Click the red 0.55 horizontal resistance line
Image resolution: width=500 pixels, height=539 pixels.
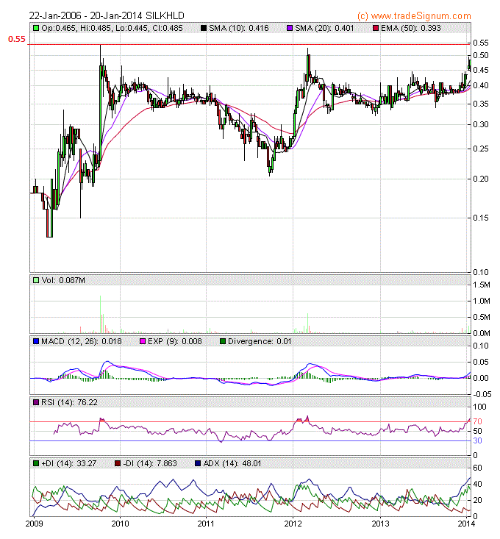click(249, 44)
